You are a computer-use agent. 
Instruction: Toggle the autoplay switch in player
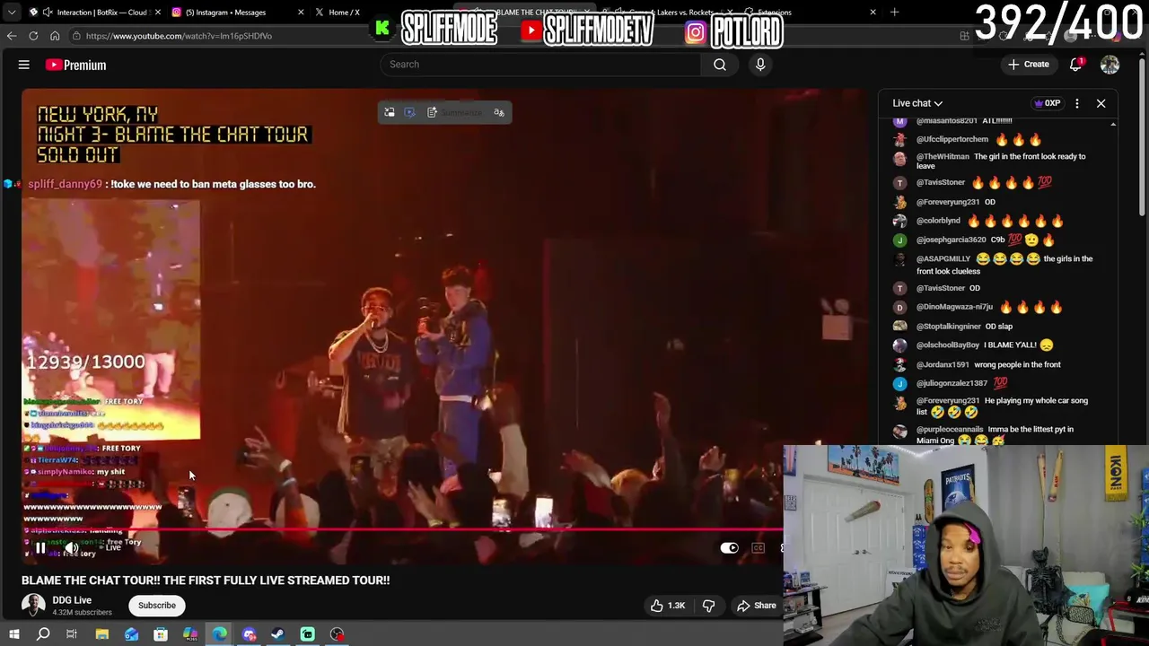729,547
